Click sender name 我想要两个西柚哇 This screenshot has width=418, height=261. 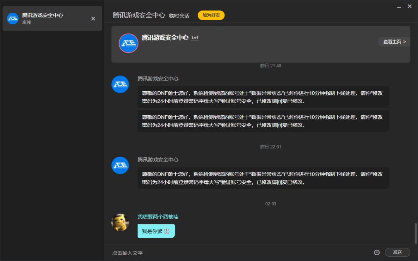(x=158, y=217)
